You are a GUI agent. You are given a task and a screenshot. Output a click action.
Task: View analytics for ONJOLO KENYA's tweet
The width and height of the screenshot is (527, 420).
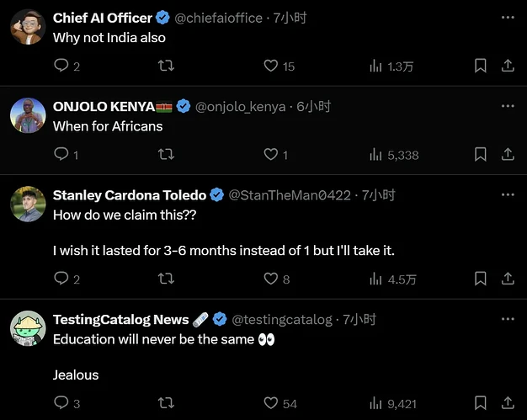click(x=376, y=154)
